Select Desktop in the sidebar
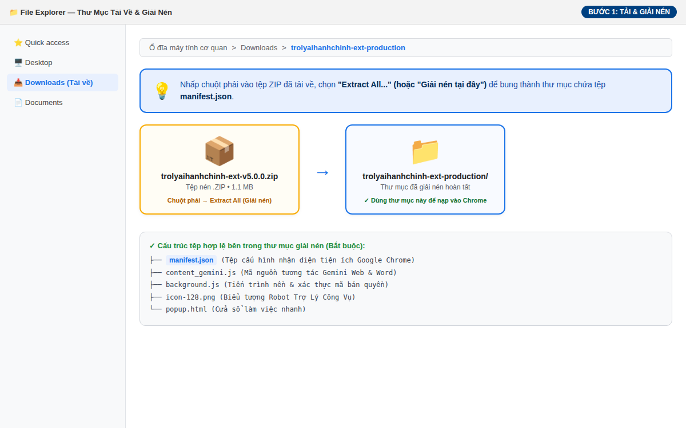The height and width of the screenshot is (428, 686). [62, 62]
